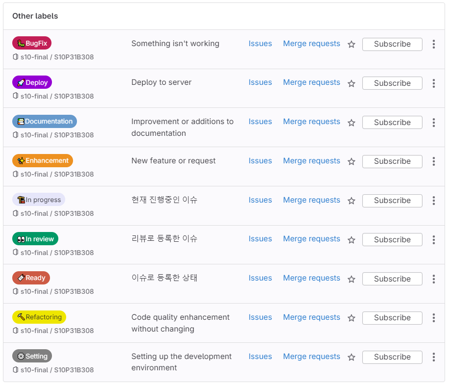Select the BugFix label badge
The width and height of the screenshot is (449, 386).
click(31, 43)
